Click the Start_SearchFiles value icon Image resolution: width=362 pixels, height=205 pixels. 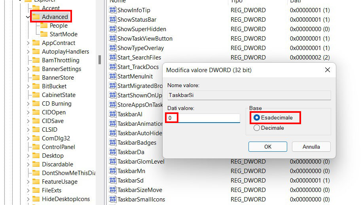point(113,57)
